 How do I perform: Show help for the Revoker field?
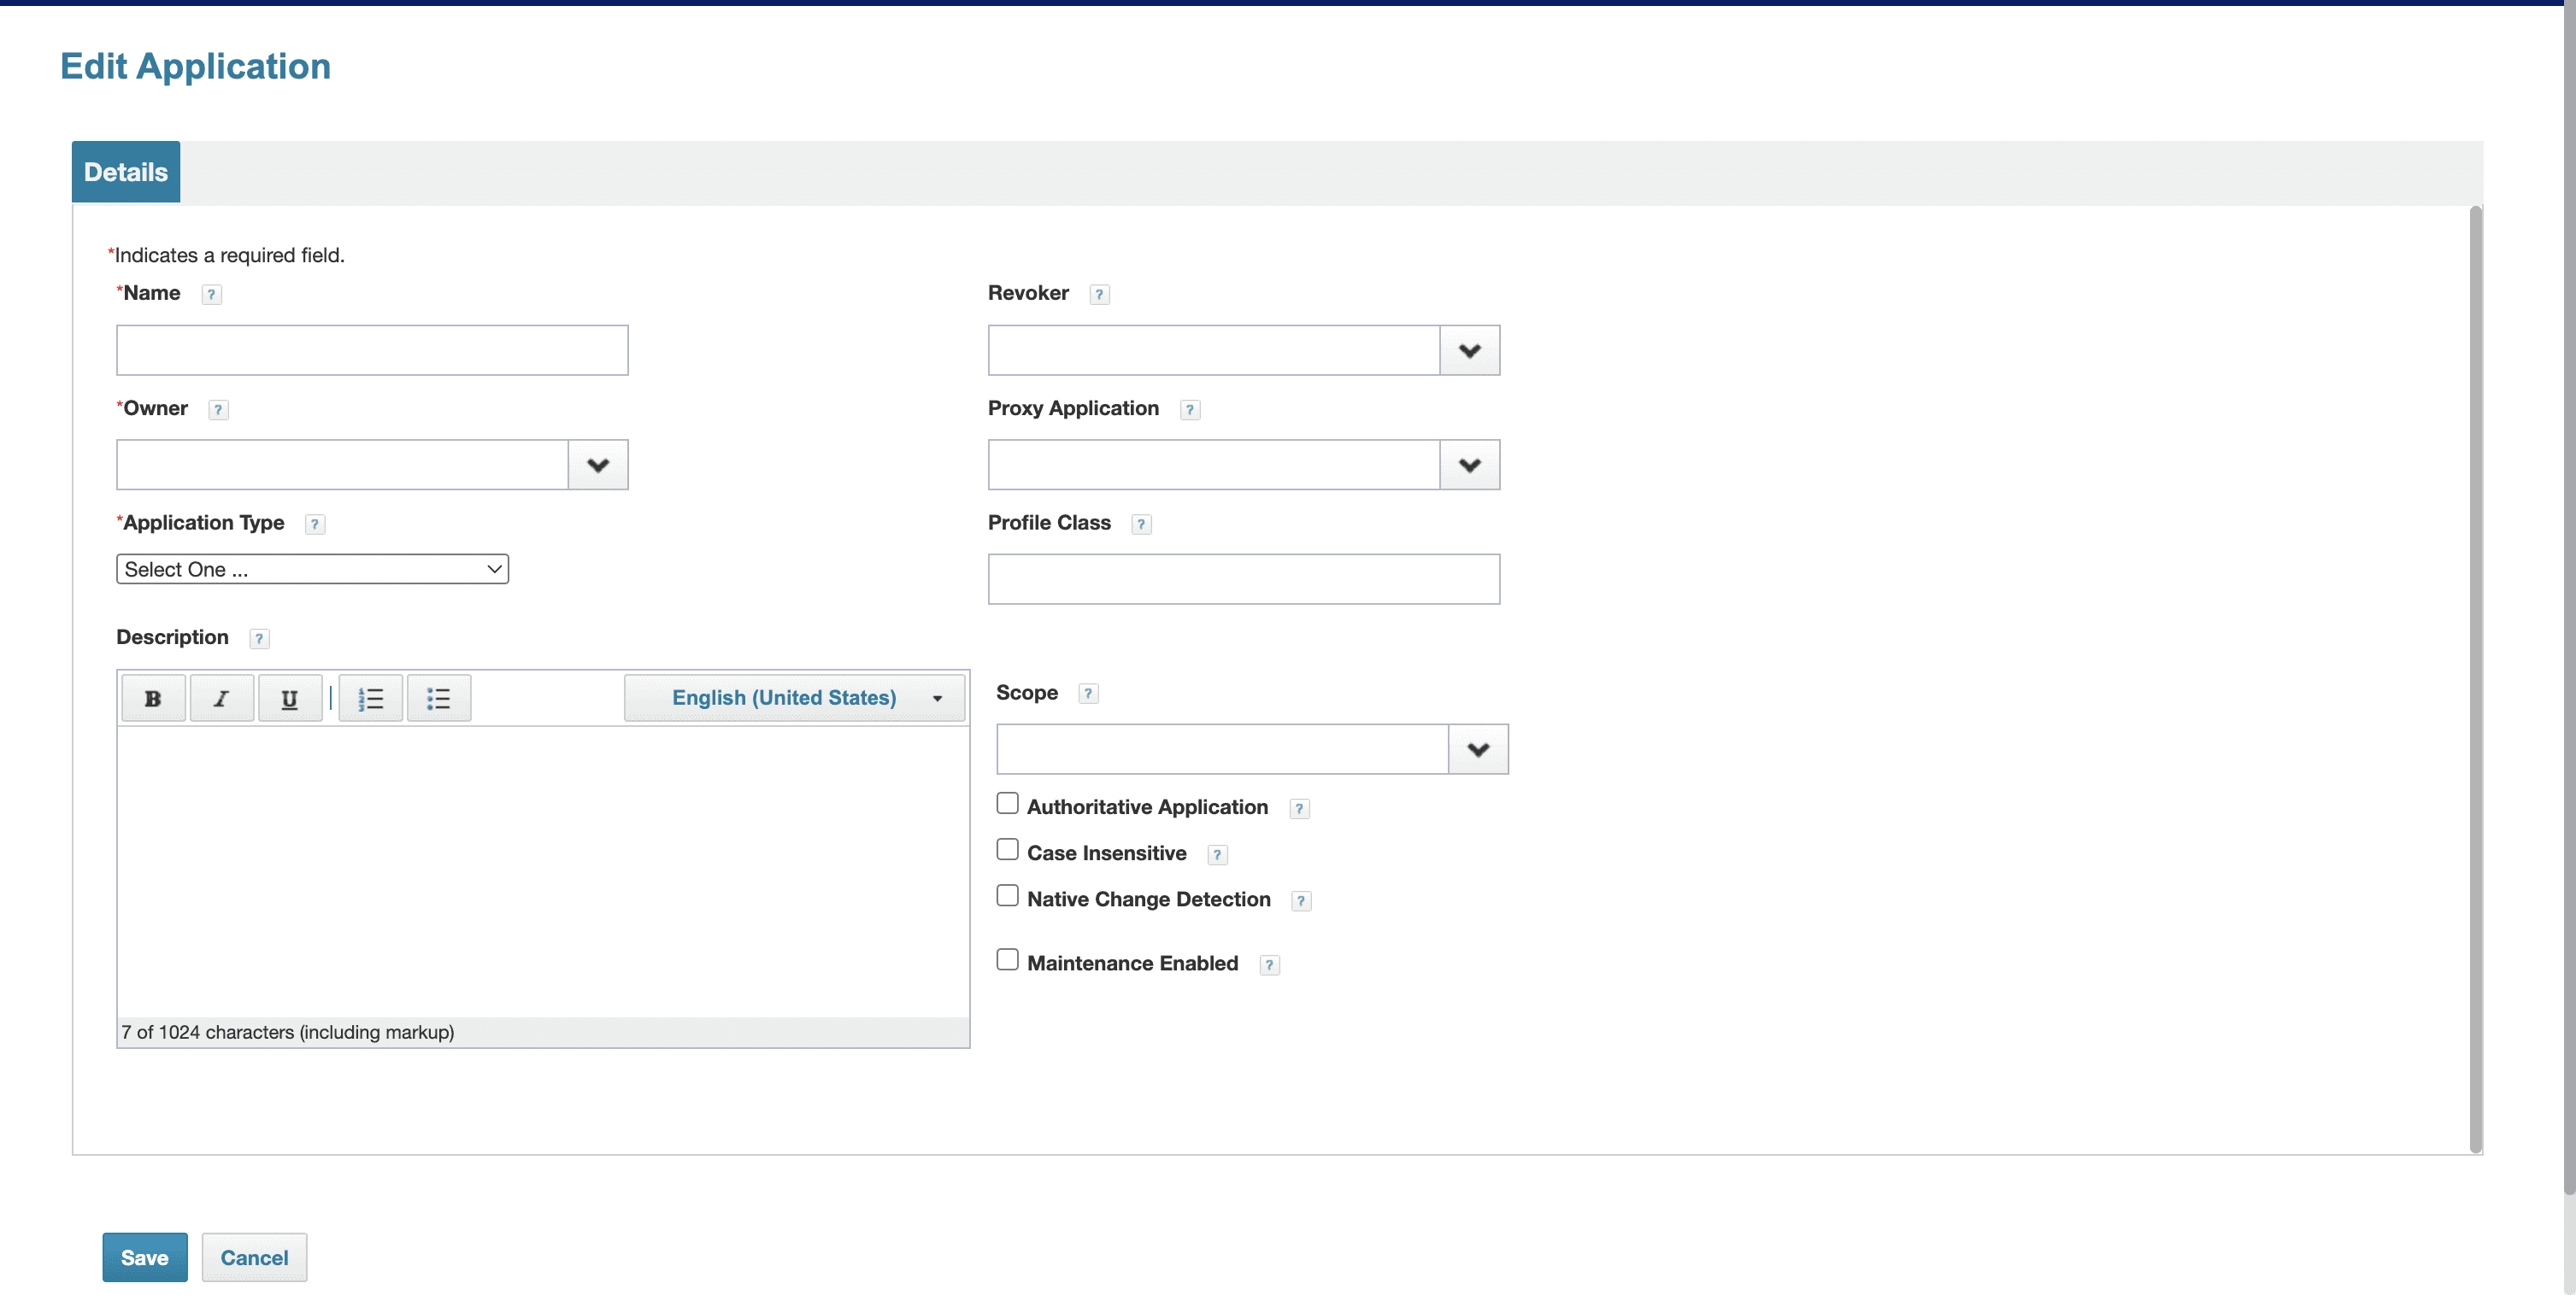click(x=1099, y=294)
